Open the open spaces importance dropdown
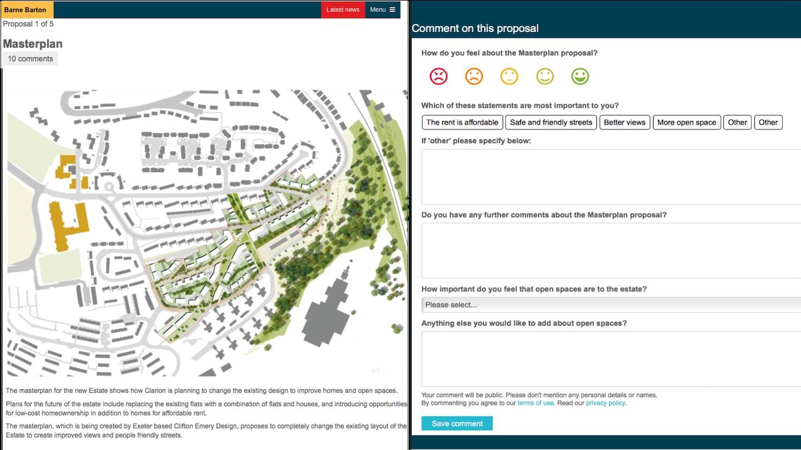The width and height of the screenshot is (801, 450). click(610, 304)
